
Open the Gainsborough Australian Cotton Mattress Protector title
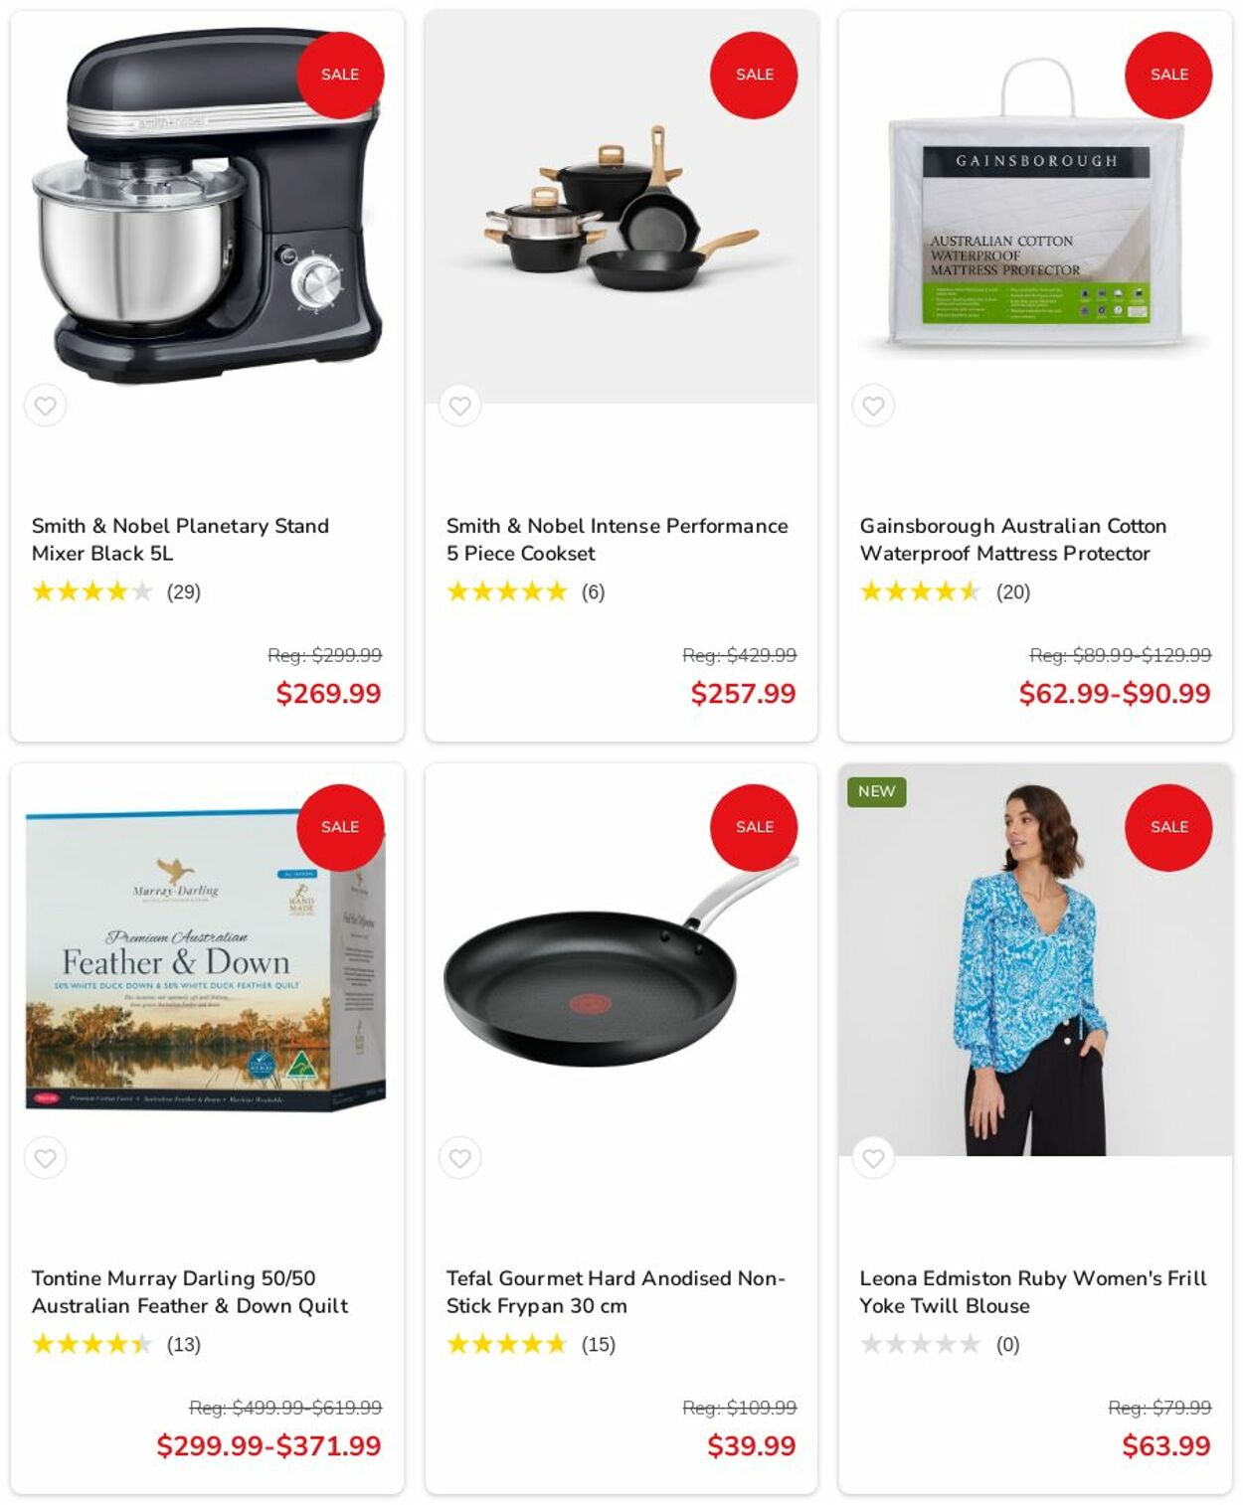point(1012,539)
